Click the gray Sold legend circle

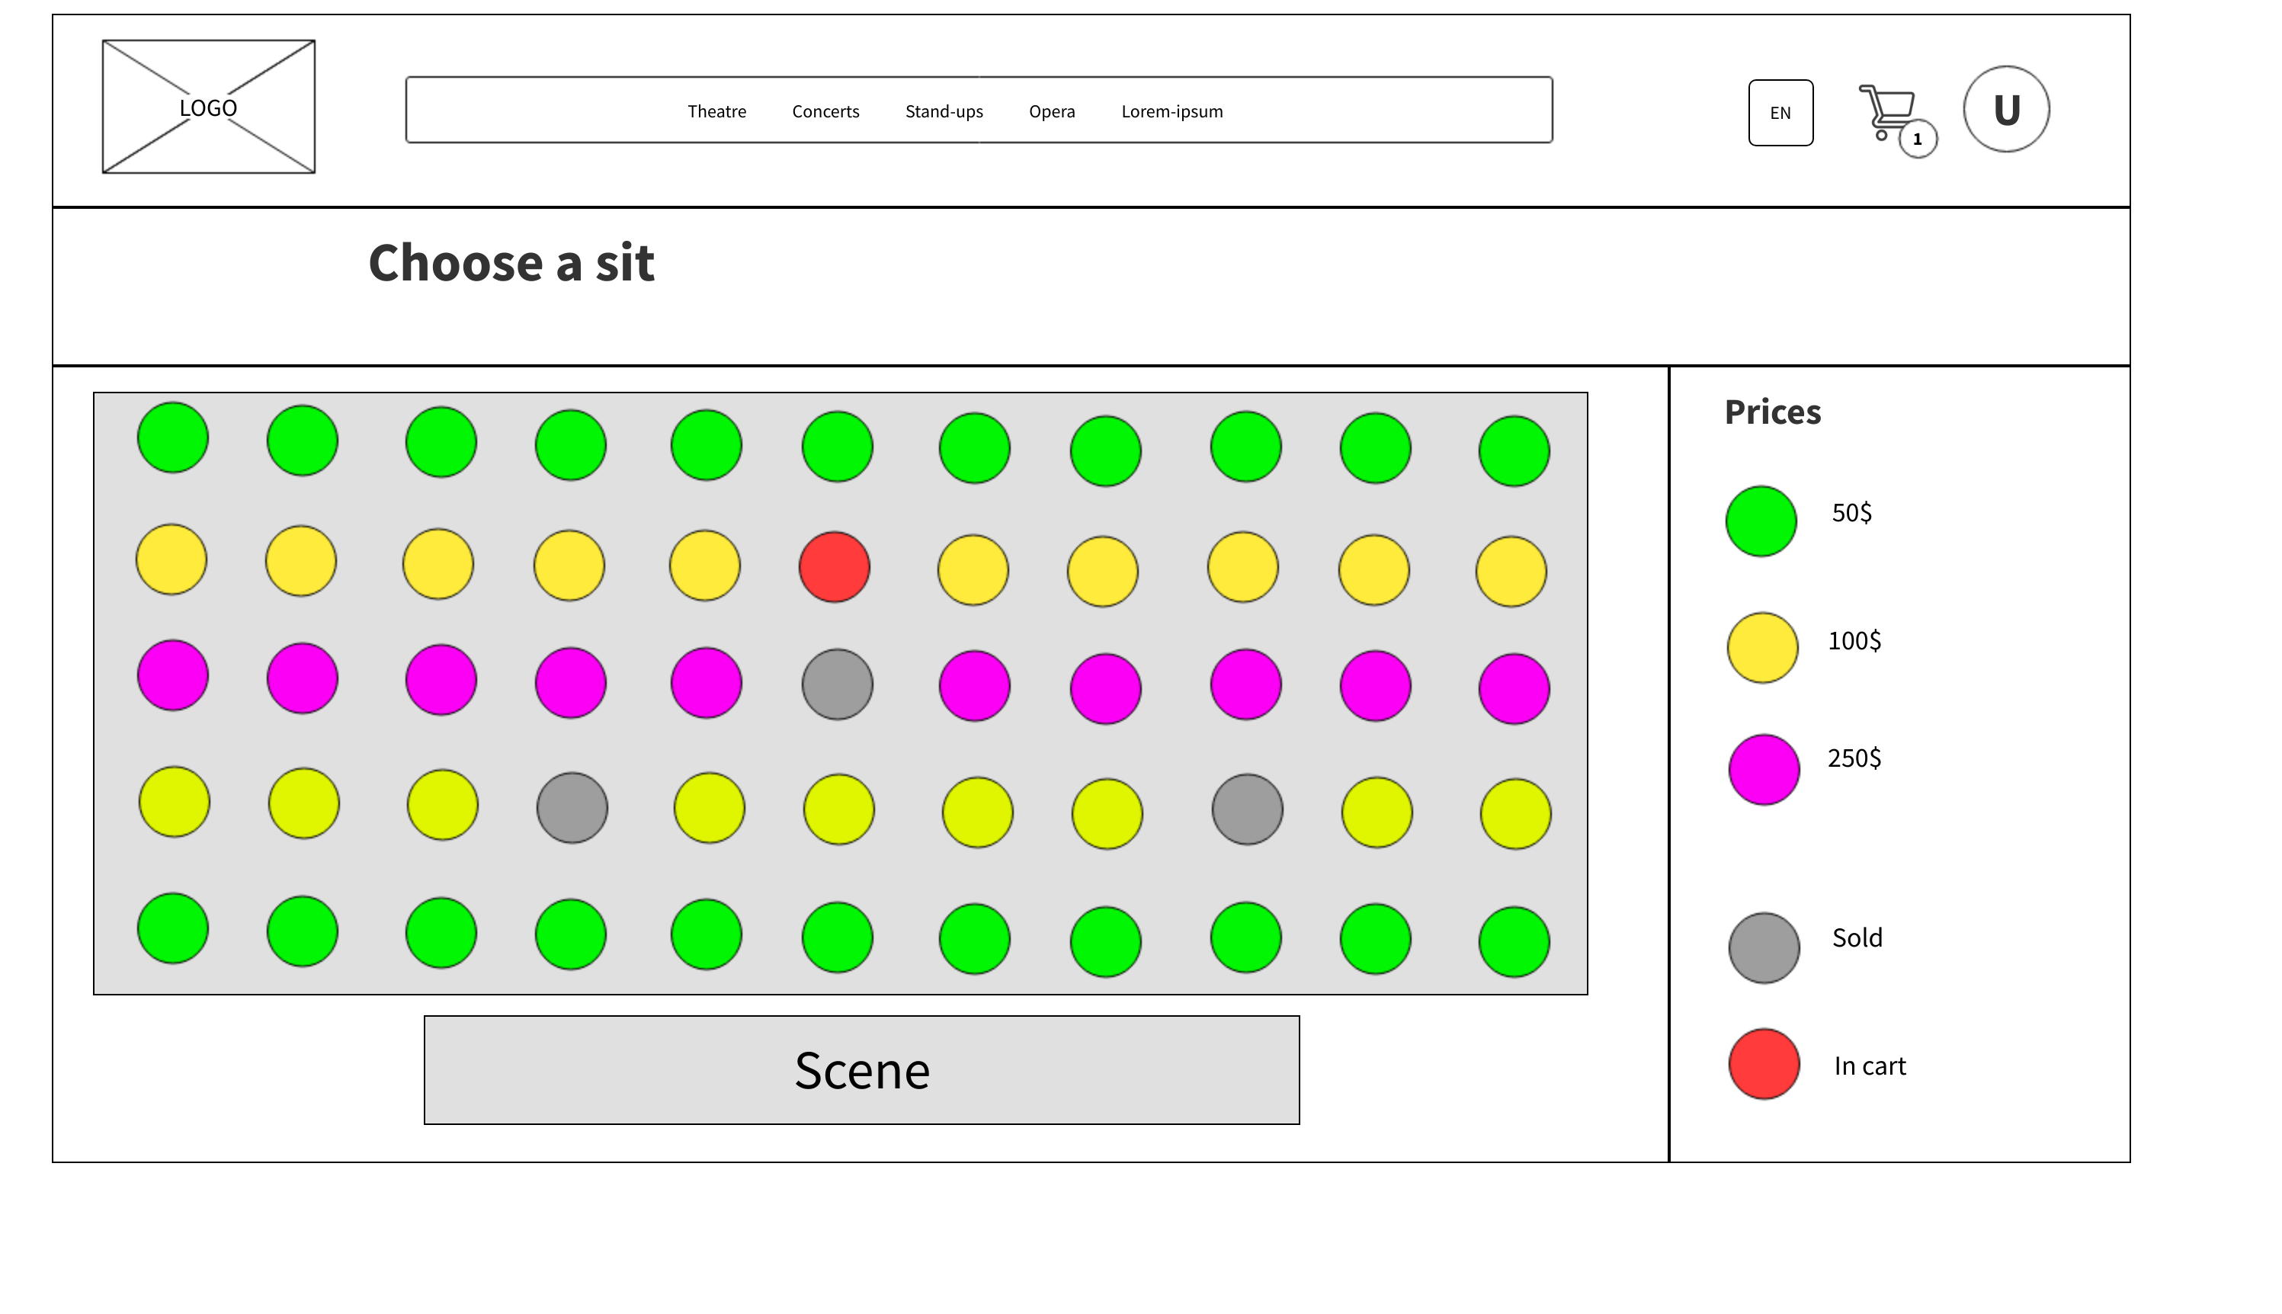pyautogui.click(x=1764, y=947)
